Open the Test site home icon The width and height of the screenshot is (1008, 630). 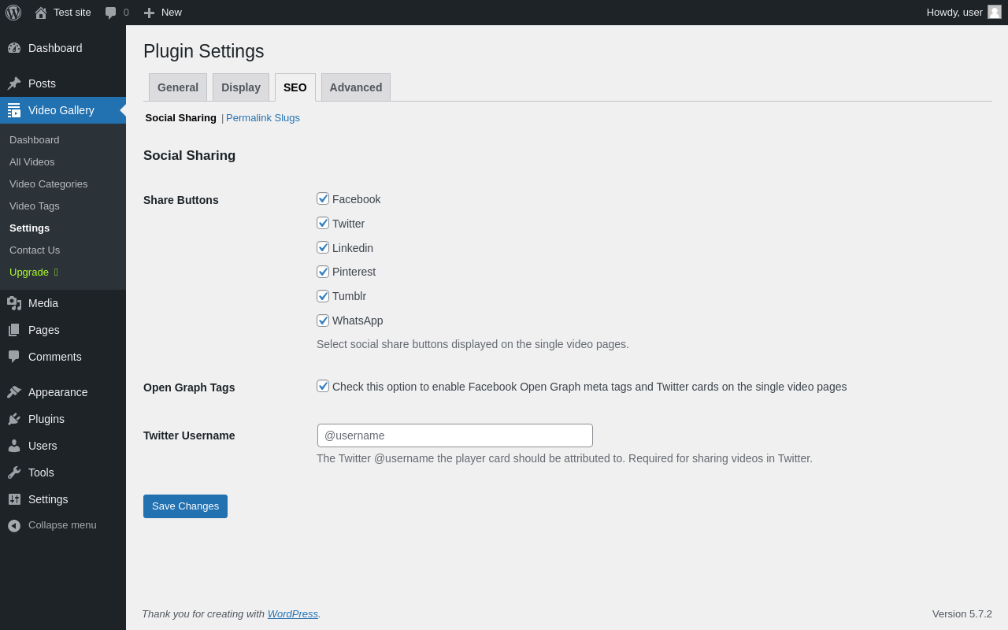[41, 13]
